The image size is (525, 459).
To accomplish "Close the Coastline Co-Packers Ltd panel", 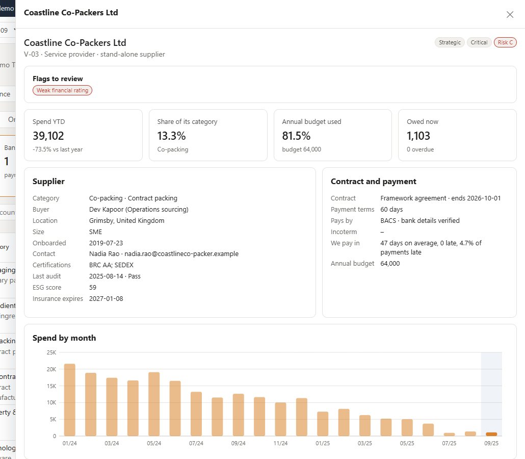I will [510, 14].
